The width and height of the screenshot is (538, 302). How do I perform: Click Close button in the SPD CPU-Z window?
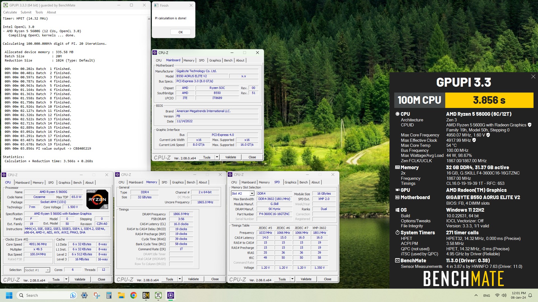click(x=328, y=279)
